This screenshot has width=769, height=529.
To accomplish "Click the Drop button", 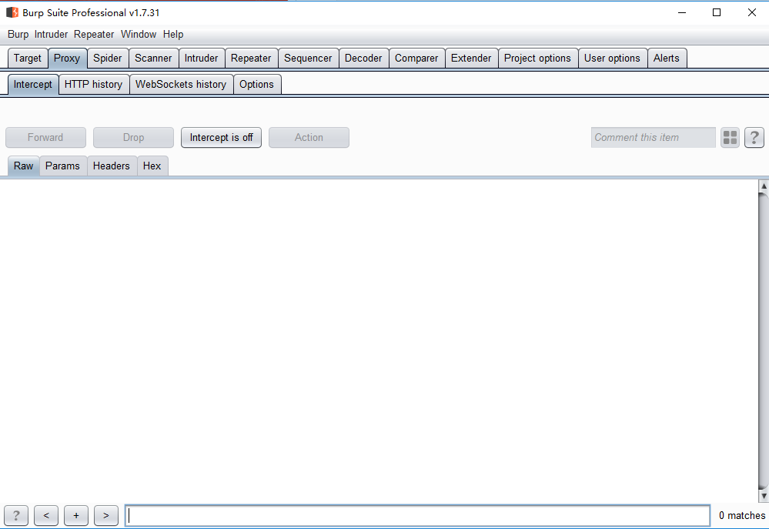I will click(133, 137).
